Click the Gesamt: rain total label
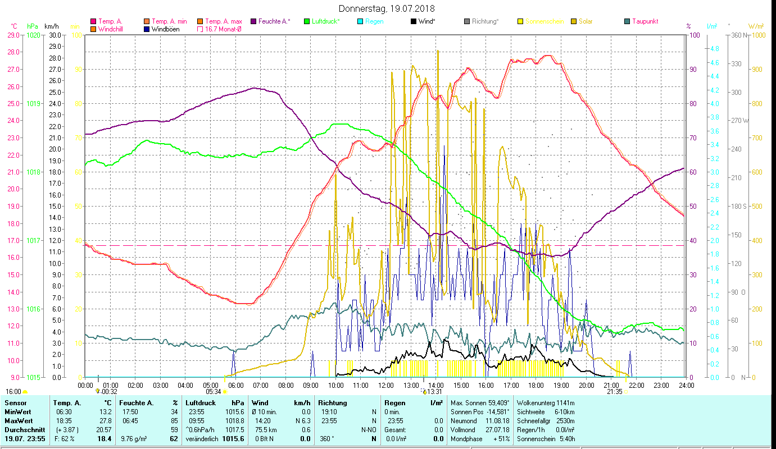 click(x=396, y=430)
